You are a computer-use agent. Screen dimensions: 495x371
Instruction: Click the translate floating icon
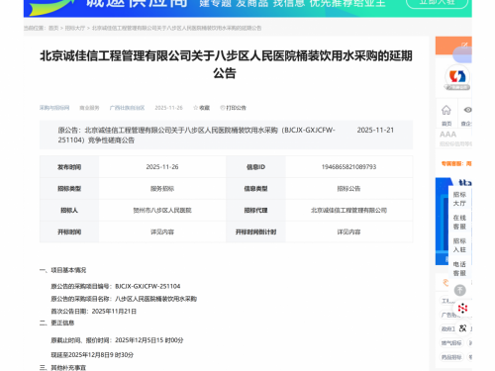pos(462,327)
